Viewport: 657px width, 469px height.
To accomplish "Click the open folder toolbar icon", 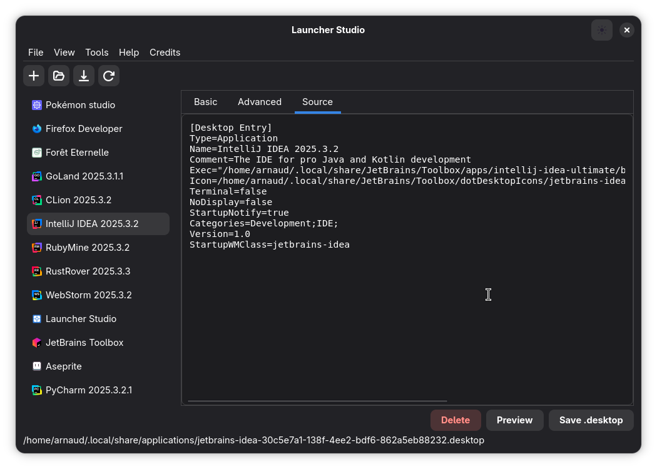I will click(59, 76).
